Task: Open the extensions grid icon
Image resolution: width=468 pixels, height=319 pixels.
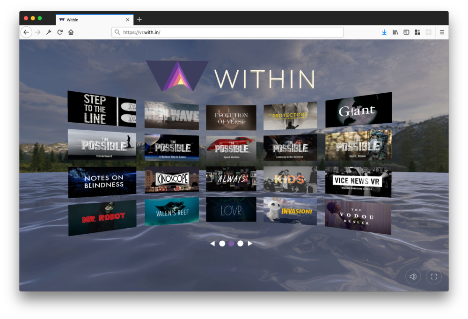Action: 417,32
